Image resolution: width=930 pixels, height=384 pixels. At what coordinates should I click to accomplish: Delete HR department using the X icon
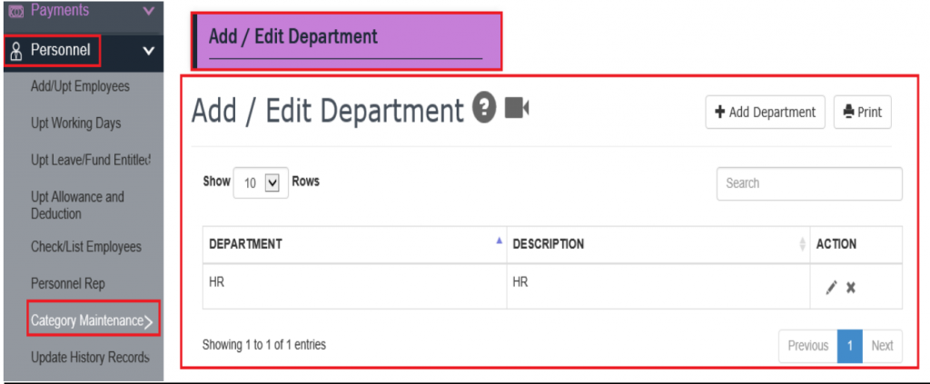[x=851, y=288]
